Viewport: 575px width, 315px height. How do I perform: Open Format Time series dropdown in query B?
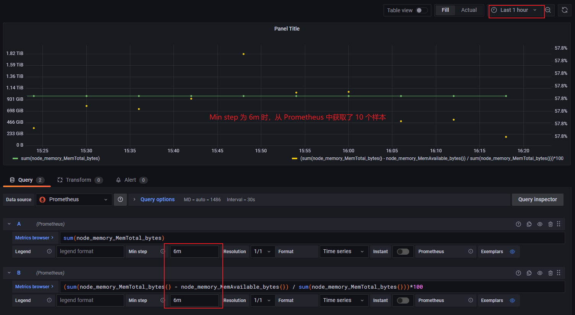[x=344, y=300]
